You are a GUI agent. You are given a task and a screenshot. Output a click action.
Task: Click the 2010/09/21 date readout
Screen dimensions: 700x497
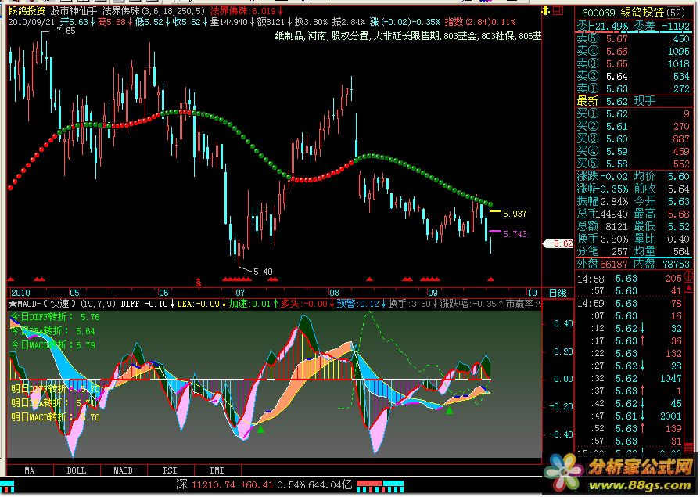[x=31, y=22]
